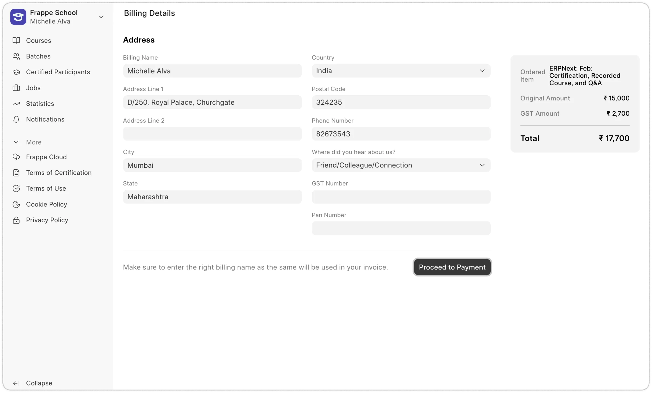This screenshot has width=652, height=393.
Task: Open Certified Participants
Action: click(x=58, y=72)
